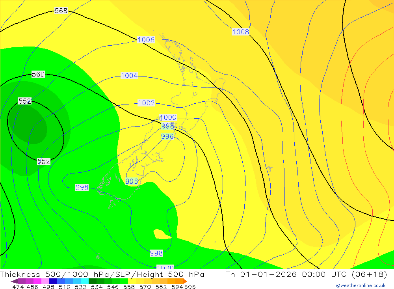Select the 1006 pressure isobar label
Image resolution: width=394 pixels, height=289 pixels.
click(146, 40)
